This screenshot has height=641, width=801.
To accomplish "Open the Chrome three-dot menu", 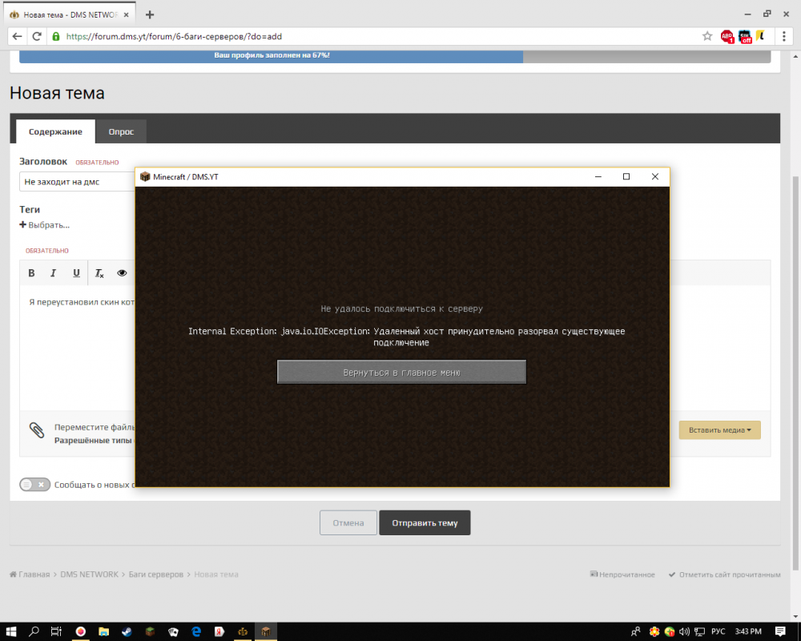I will click(x=783, y=36).
